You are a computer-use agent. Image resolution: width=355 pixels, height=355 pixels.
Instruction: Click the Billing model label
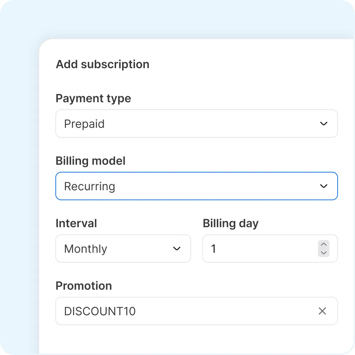(x=91, y=161)
